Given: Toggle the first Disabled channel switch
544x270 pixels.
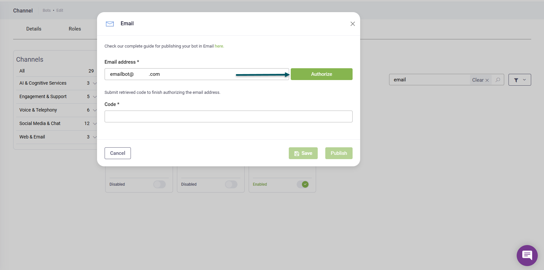Looking at the screenshot, I should click(x=160, y=184).
